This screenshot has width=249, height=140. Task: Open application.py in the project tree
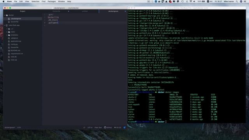coord(16,41)
